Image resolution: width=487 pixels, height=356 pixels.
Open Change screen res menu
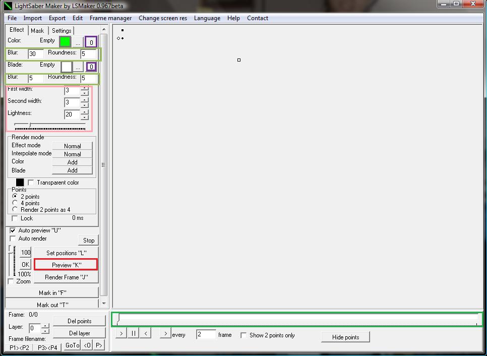[x=163, y=18]
